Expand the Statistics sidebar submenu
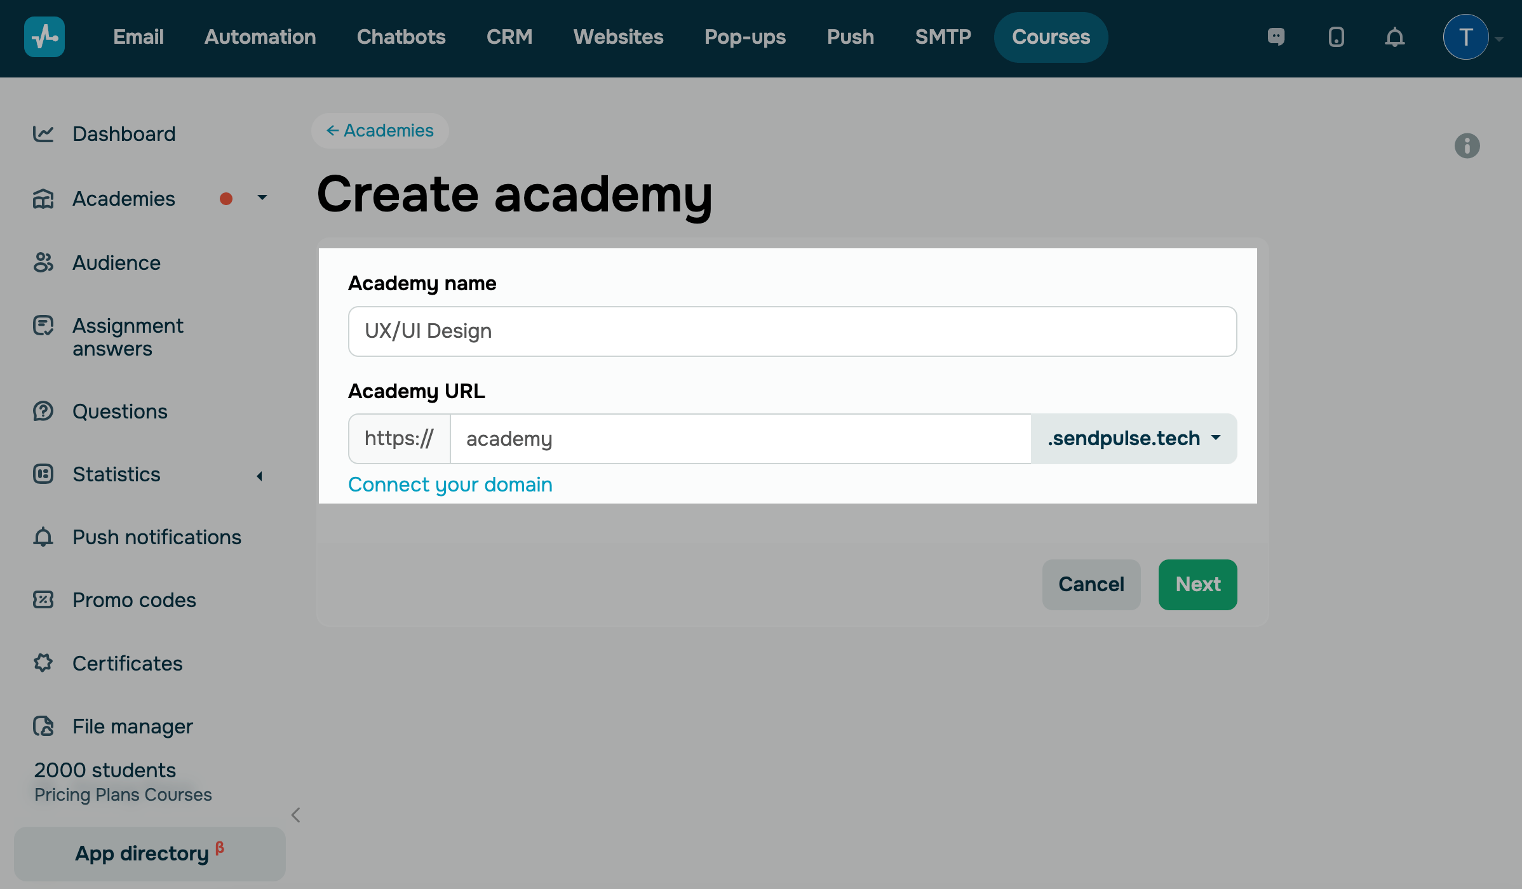 [259, 476]
